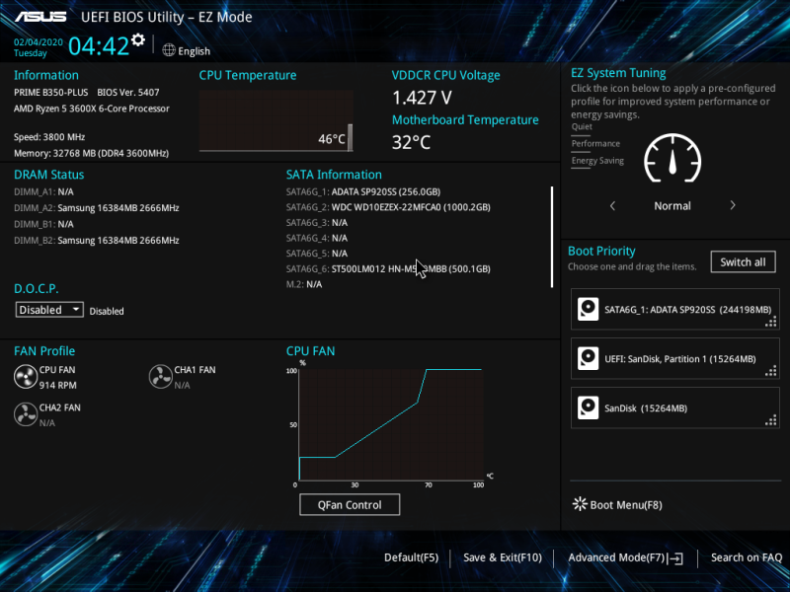Click drag handle on SanDisk (15264MB) entry

tap(771, 421)
